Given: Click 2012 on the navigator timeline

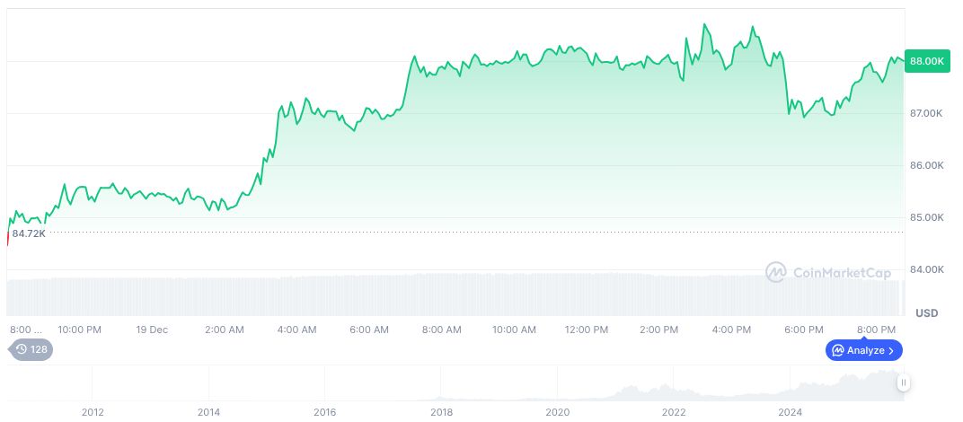Looking at the screenshot, I should click(93, 412).
